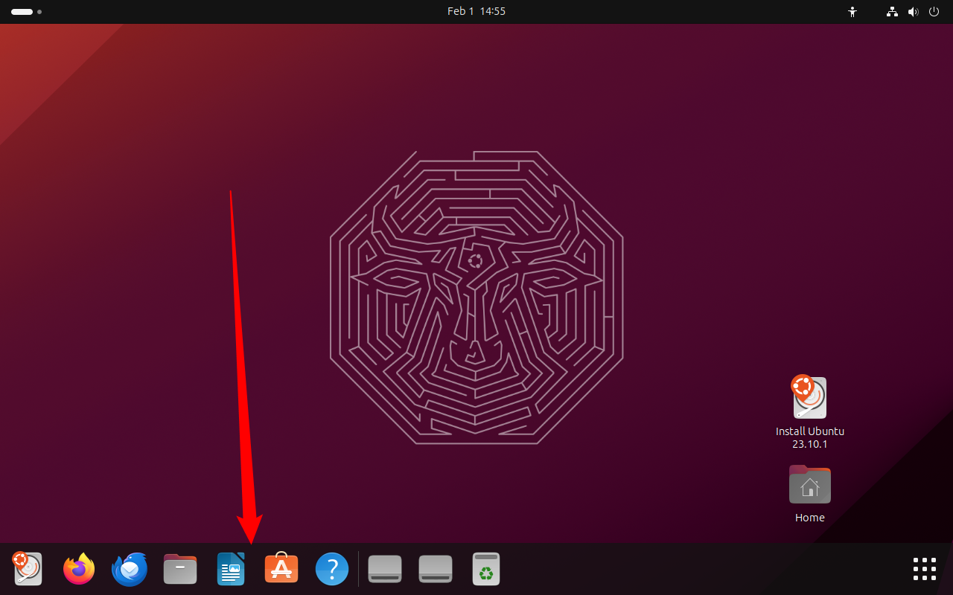
Task: Open the drive icon beside Trash
Action: 436,570
